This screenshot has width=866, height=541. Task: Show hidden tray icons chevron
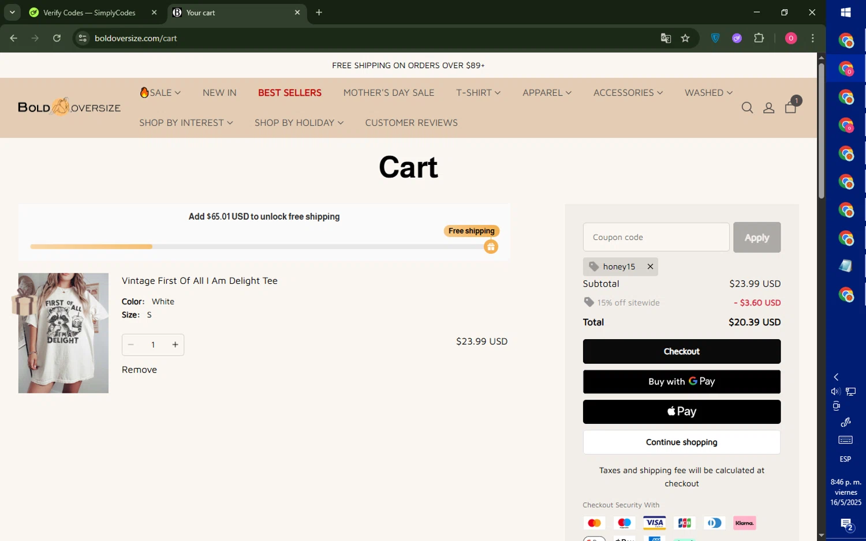[836, 377]
